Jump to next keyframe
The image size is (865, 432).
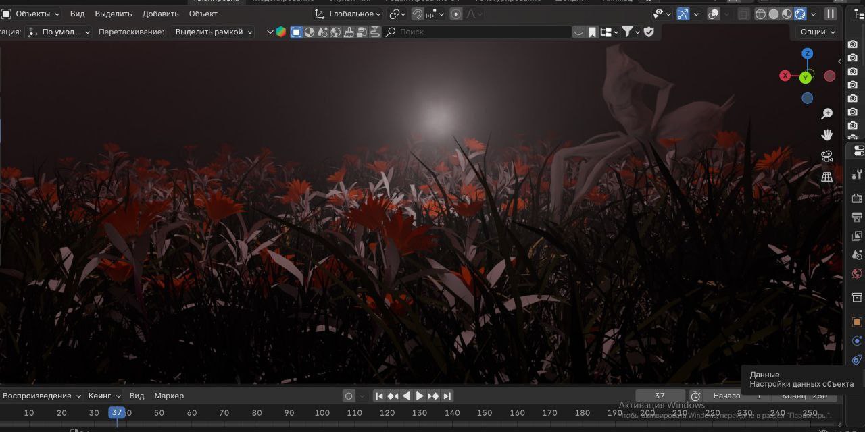tap(433, 396)
